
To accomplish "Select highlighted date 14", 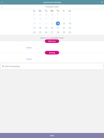I will click(58, 23).
